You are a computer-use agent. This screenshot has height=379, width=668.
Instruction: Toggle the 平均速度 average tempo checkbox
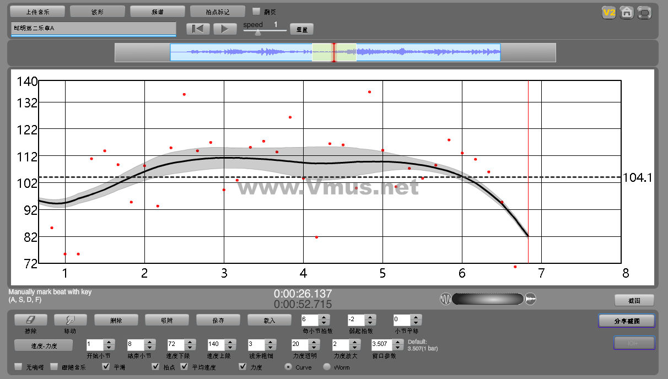[184, 367]
